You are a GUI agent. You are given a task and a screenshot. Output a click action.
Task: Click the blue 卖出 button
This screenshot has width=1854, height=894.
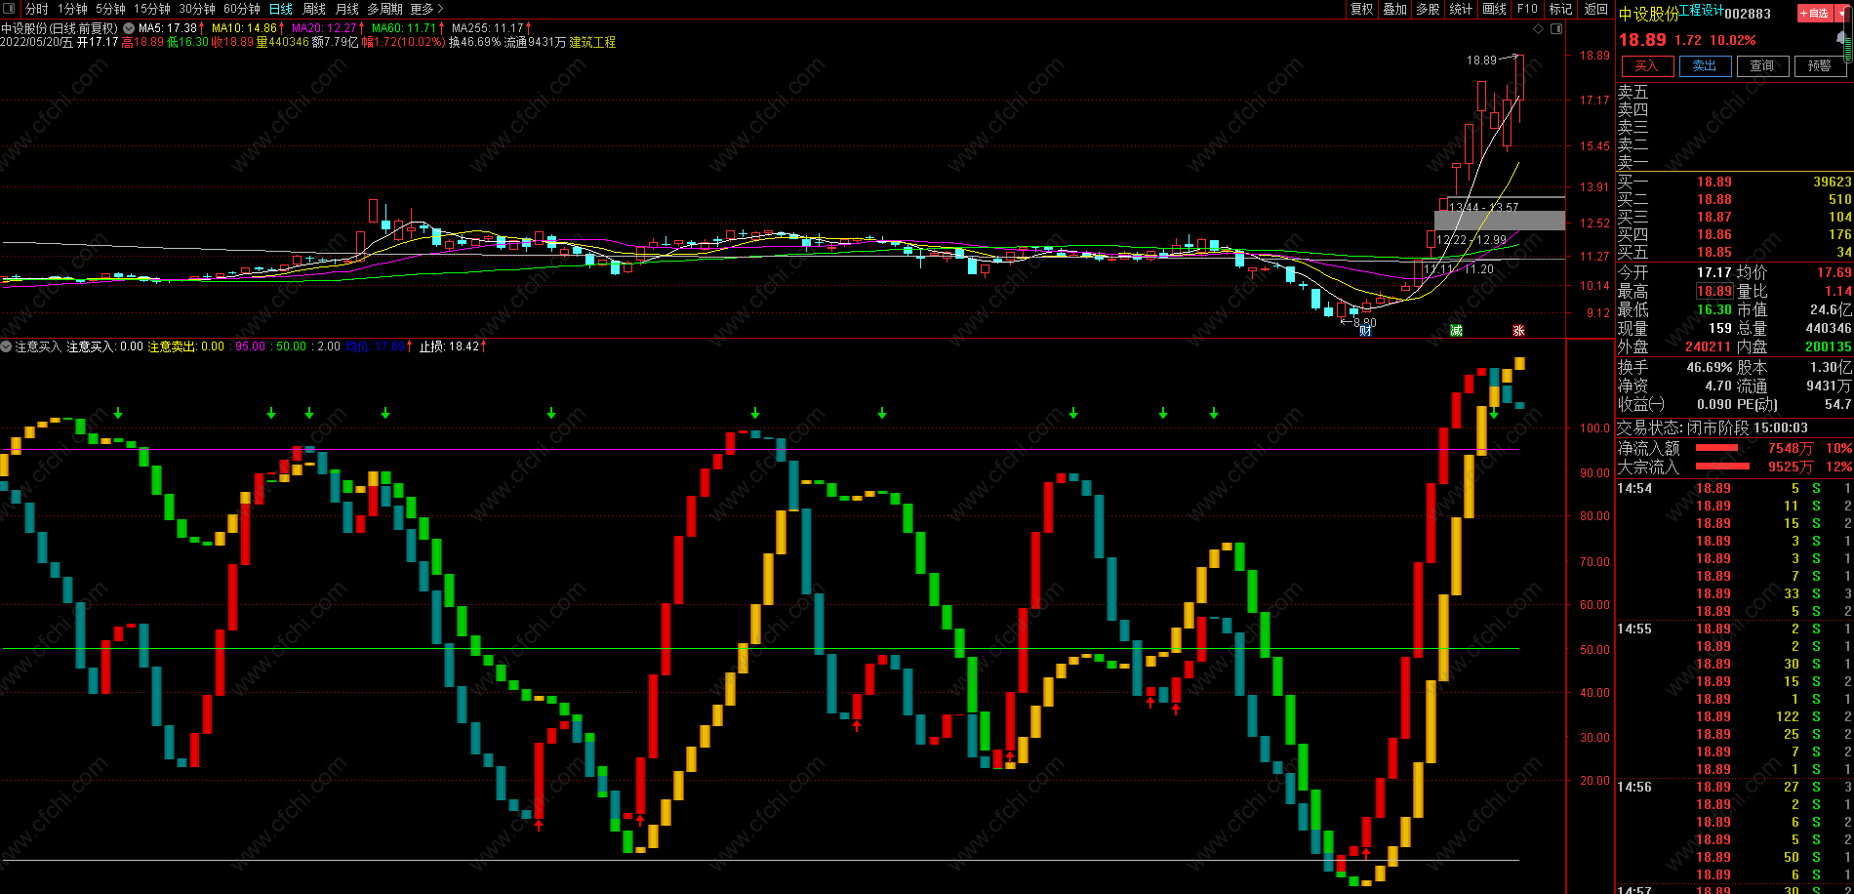pos(1705,65)
